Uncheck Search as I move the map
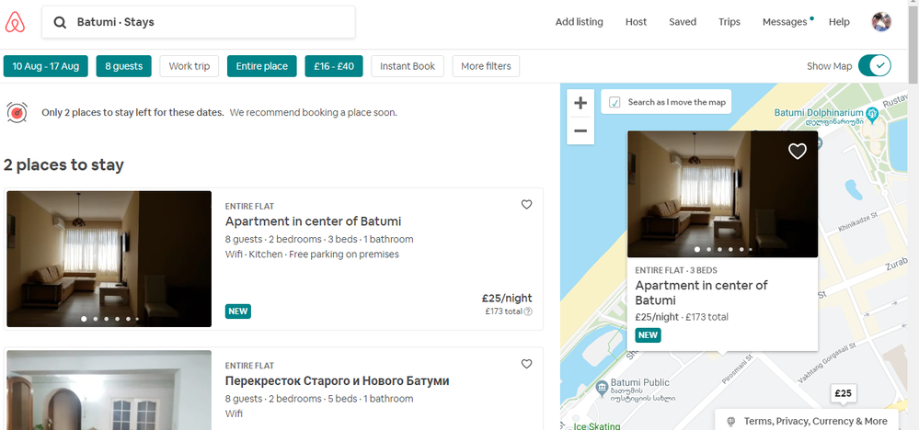 pyautogui.click(x=615, y=102)
